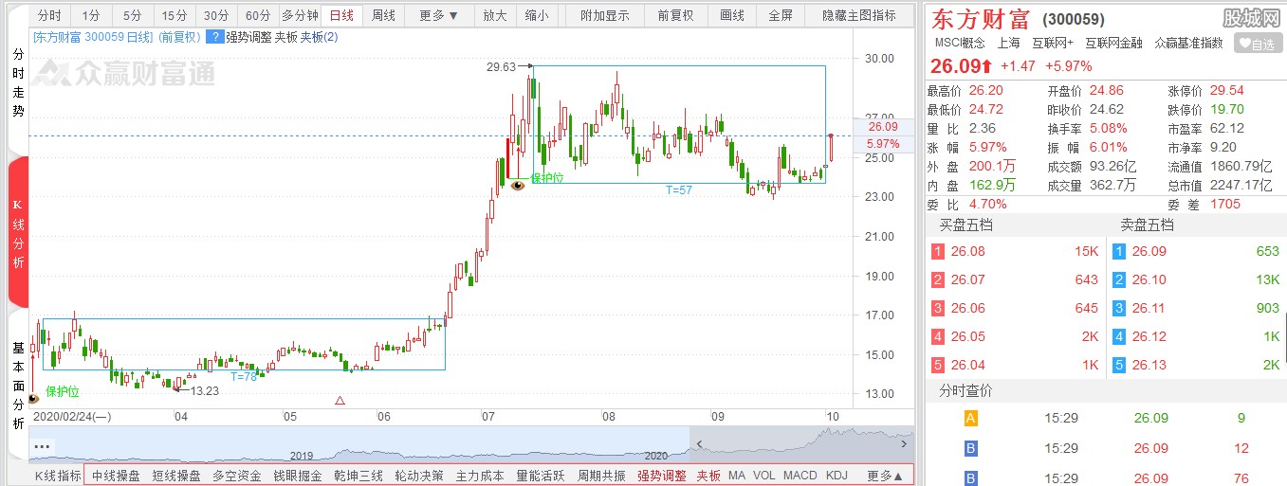Apply the 钱眼掘金 indicator

pos(298,476)
